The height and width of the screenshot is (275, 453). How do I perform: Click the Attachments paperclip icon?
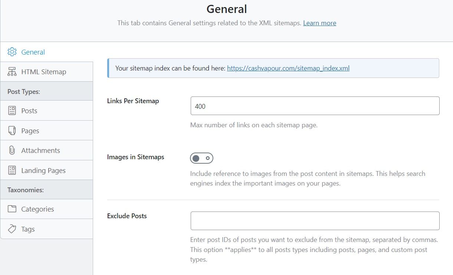pos(12,150)
